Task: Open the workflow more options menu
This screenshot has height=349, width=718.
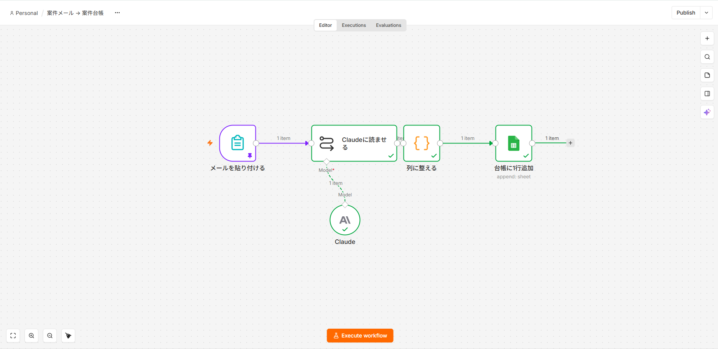Action: [117, 13]
